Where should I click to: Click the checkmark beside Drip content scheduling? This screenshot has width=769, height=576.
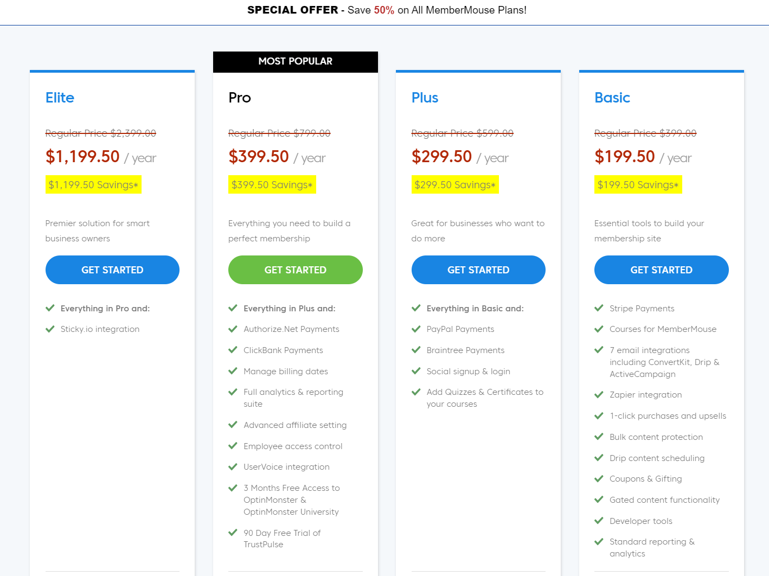tap(599, 458)
